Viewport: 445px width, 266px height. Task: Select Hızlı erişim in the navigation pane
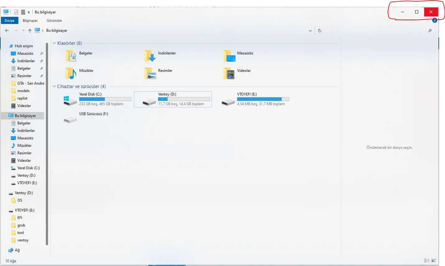[24, 46]
